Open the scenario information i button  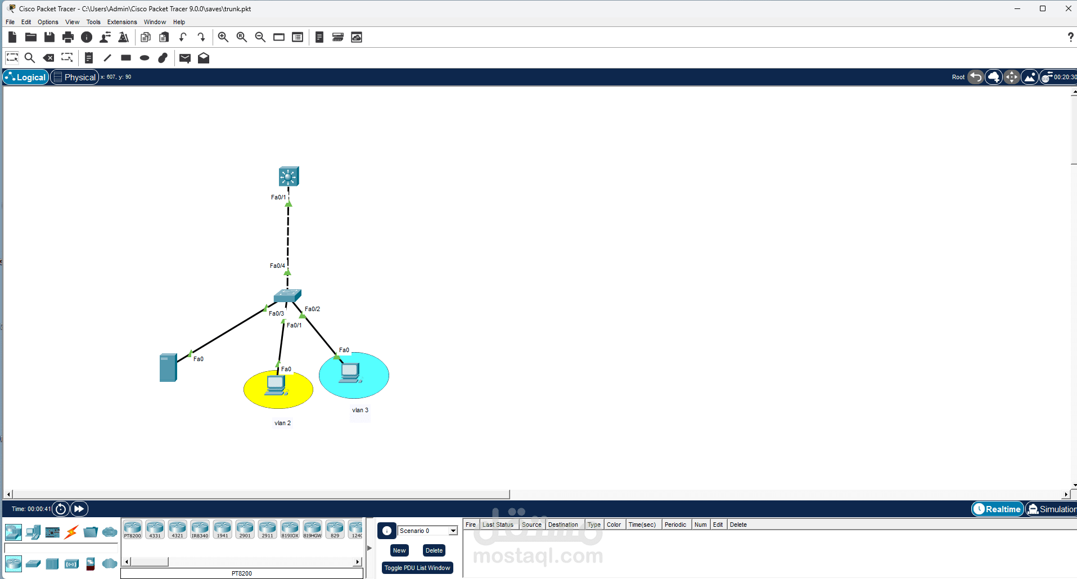(x=387, y=531)
